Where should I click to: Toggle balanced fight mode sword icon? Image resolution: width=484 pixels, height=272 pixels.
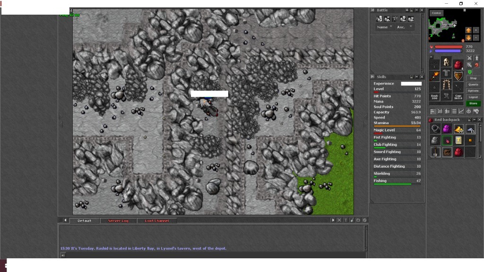(x=469, y=65)
